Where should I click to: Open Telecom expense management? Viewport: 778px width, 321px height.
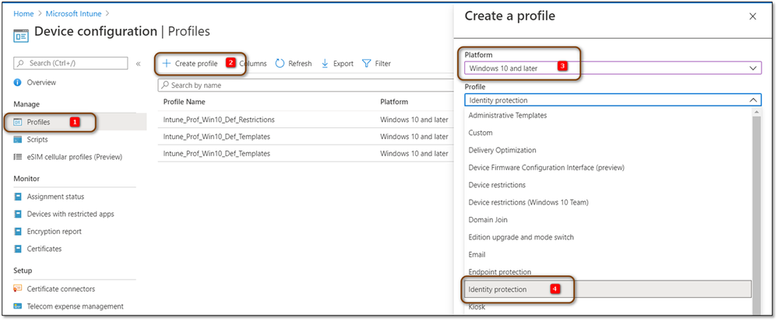click(76, 306)
